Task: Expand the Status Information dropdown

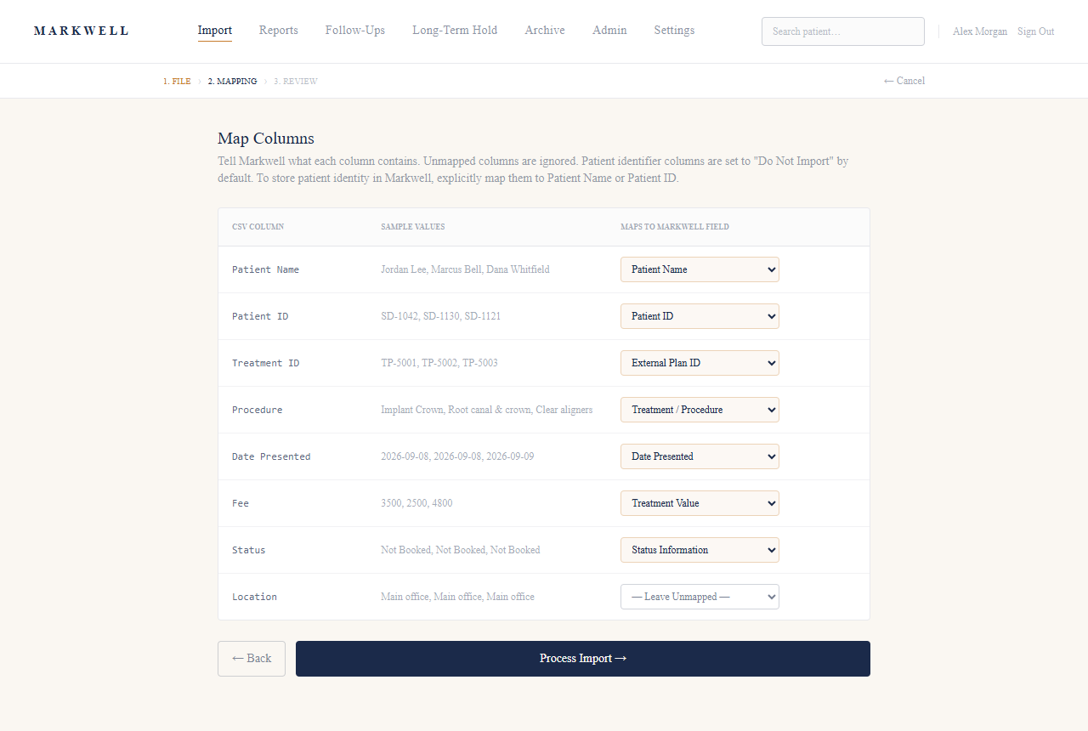Action: [700, 550]
